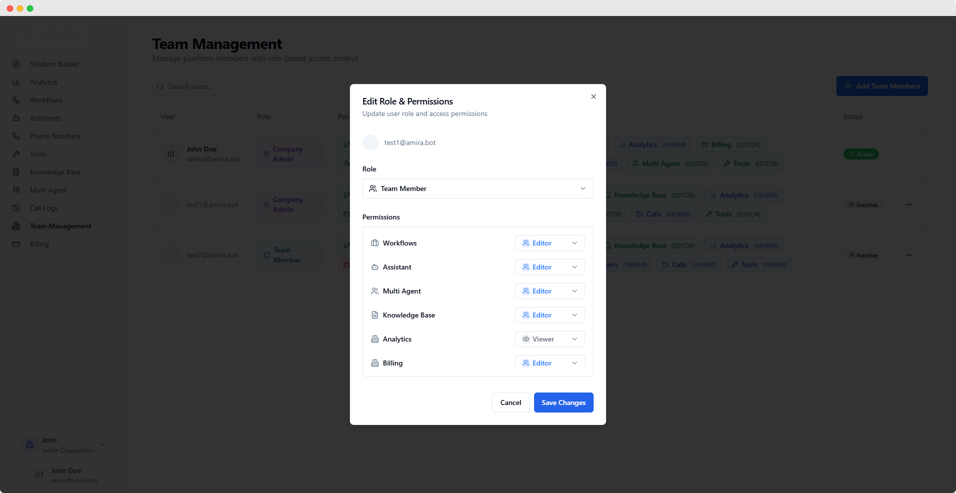Click the Save Changes button

(x=563, y=402)
